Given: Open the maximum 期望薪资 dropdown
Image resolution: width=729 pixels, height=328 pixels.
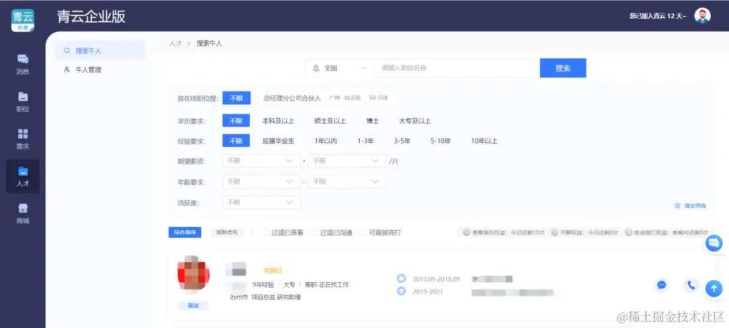Looking at the screenshot, I should 347,161.
